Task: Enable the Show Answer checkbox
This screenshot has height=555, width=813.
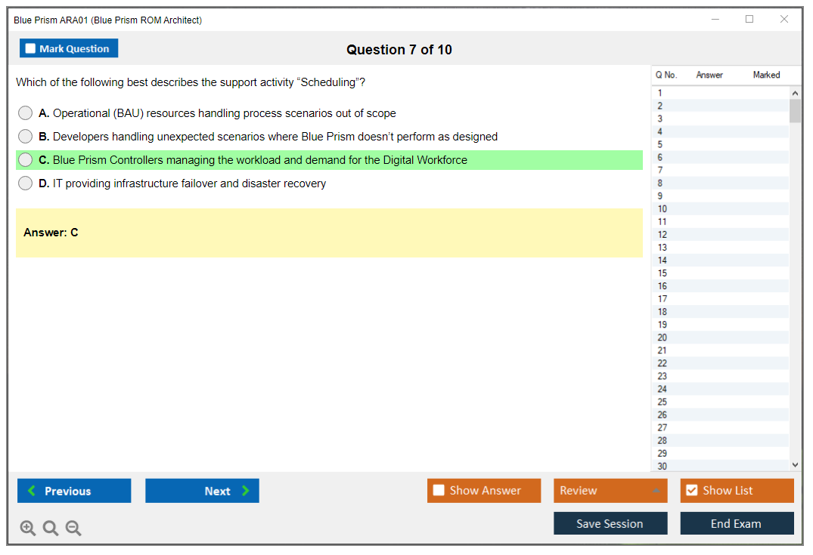Action: click(x=439, y=490)
